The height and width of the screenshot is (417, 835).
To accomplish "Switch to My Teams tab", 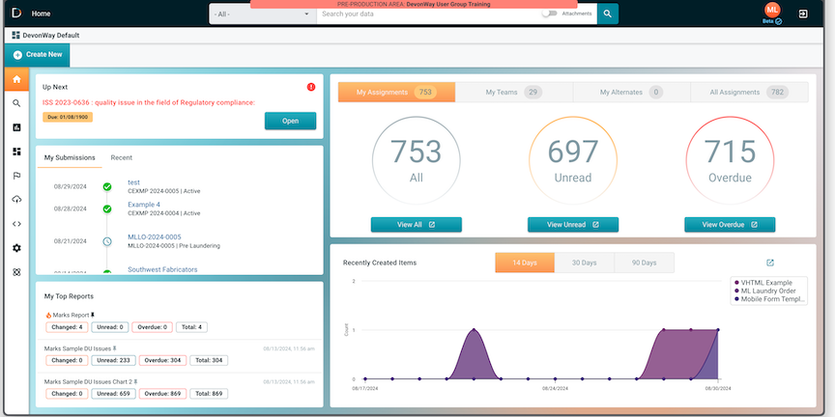I will click(x=514, y=92).
